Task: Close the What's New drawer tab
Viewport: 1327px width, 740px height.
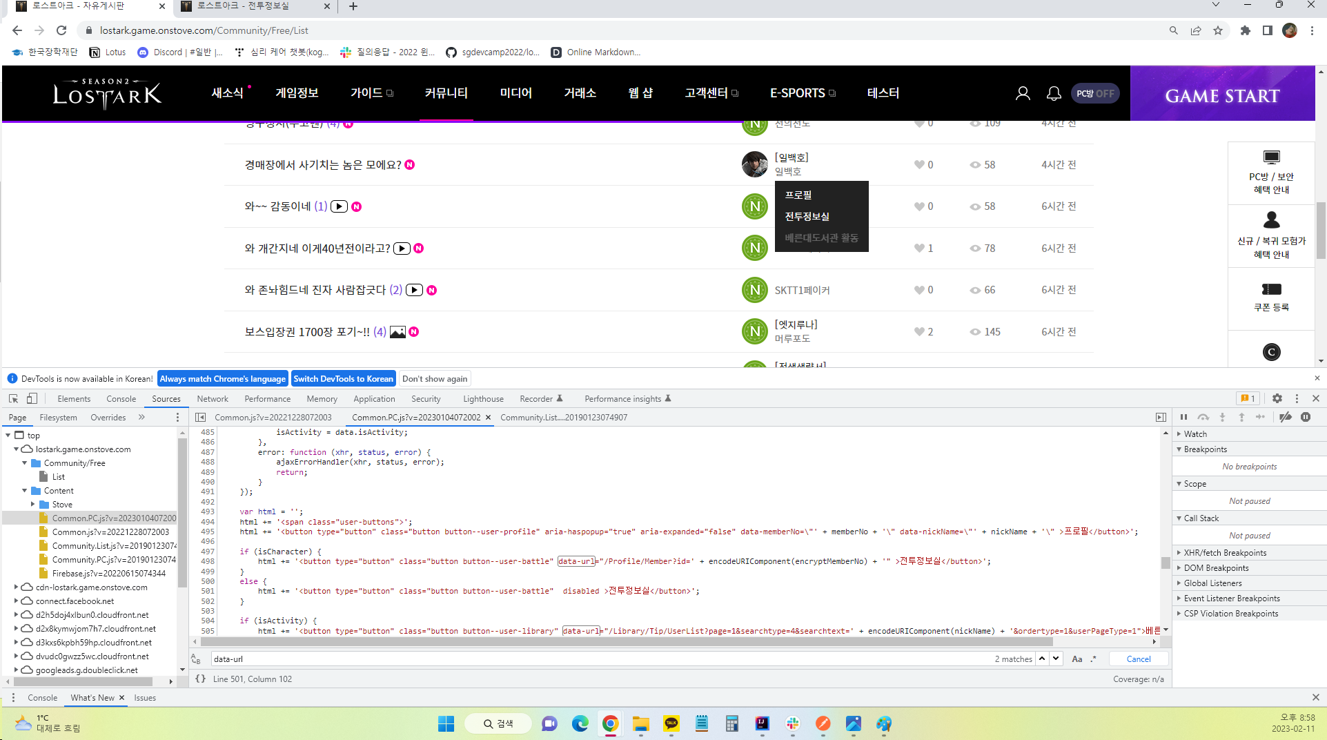Action: pos(122,697)
